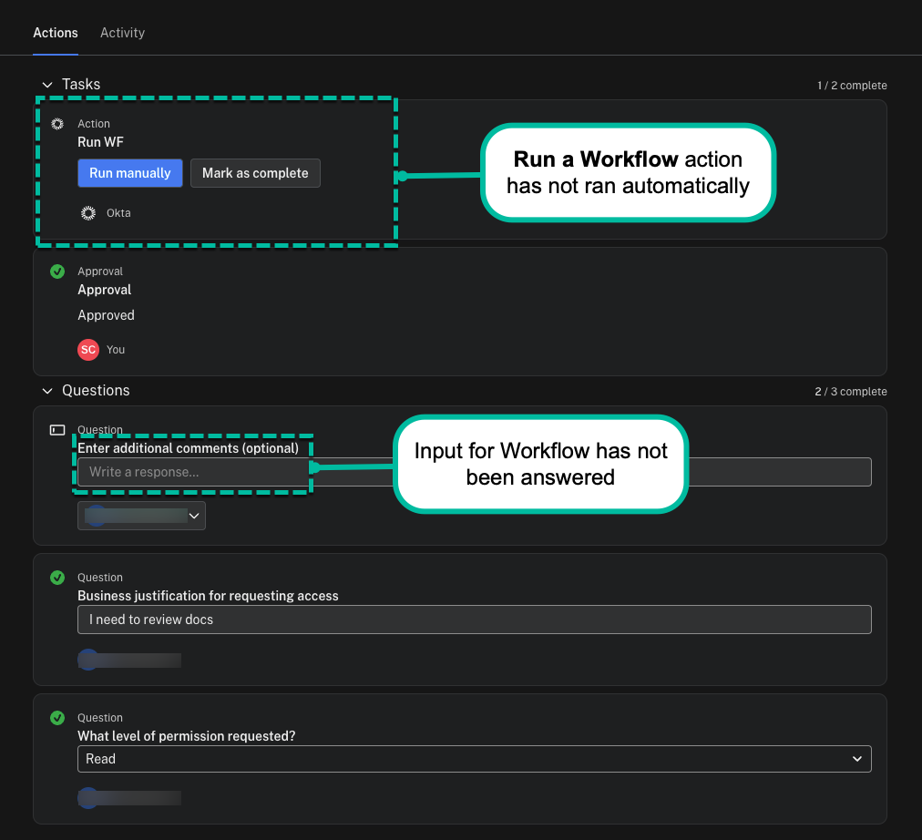Click the green approved checkmark on Approval task
The height and width of the screenshot is (840, 922).
(57, 271)
